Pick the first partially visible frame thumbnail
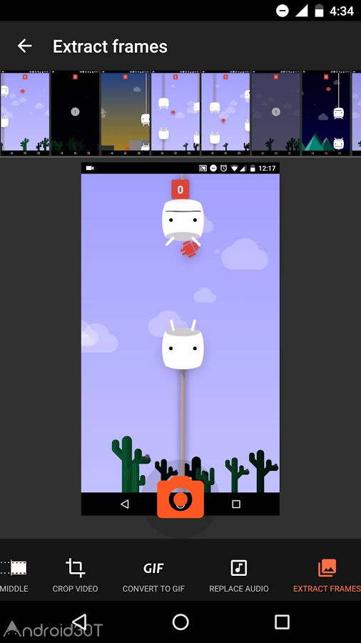The height and width of the screenshot is (643, 361). point(24,113)
